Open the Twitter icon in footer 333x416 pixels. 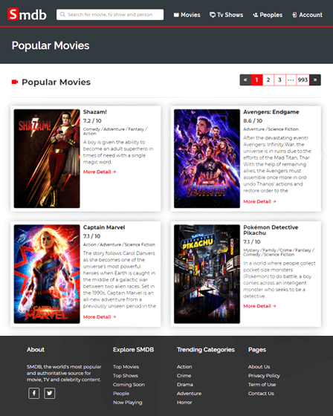(49, 393)
